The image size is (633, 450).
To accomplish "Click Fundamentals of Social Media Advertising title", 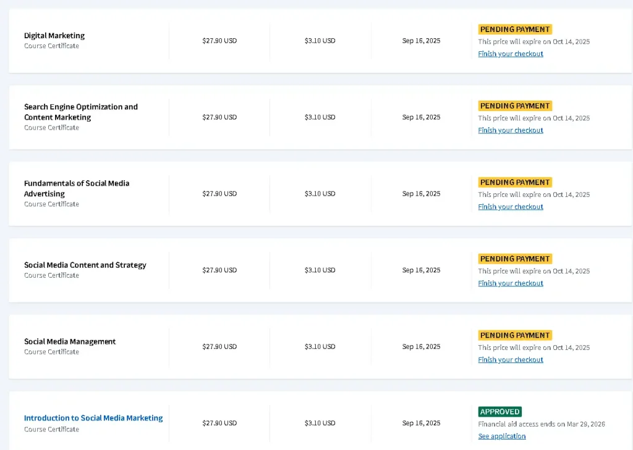I will [77, 188].
